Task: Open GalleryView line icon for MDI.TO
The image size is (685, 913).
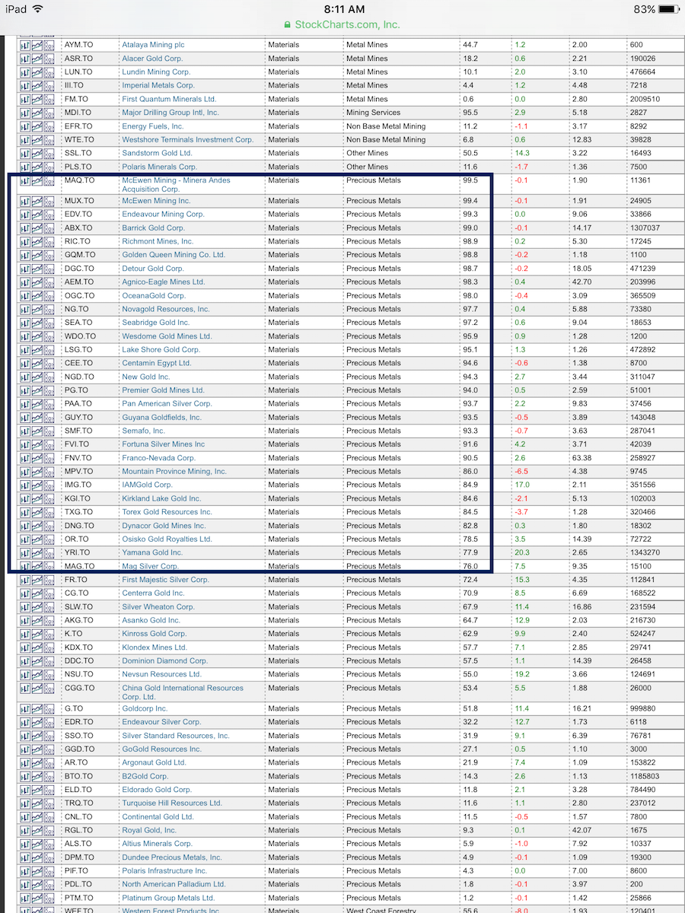Action: (37, 113)
